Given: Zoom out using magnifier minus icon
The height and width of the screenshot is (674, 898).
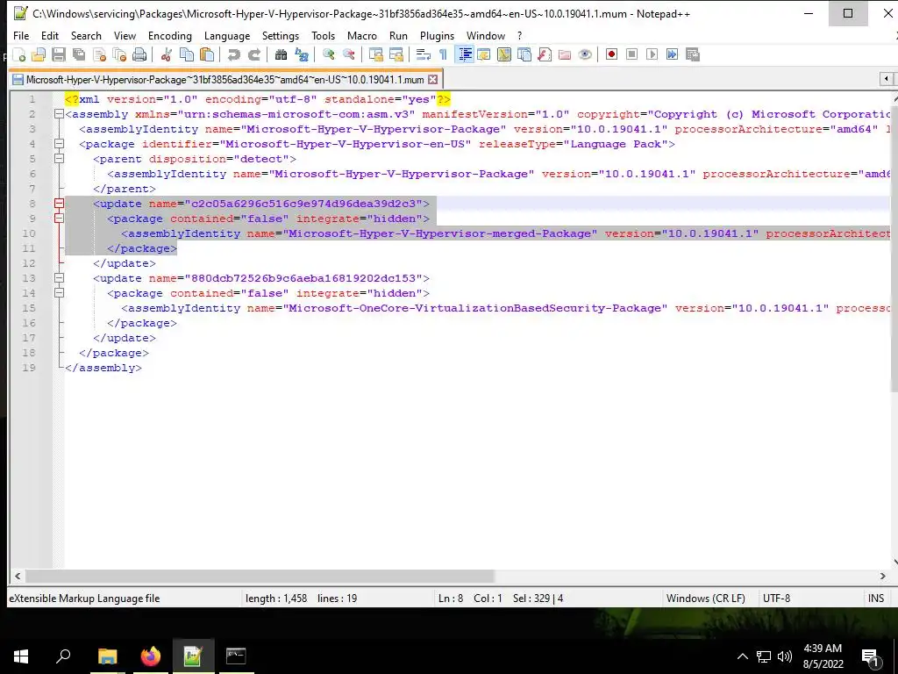Looking at the screenshot, I should [349, 54].
